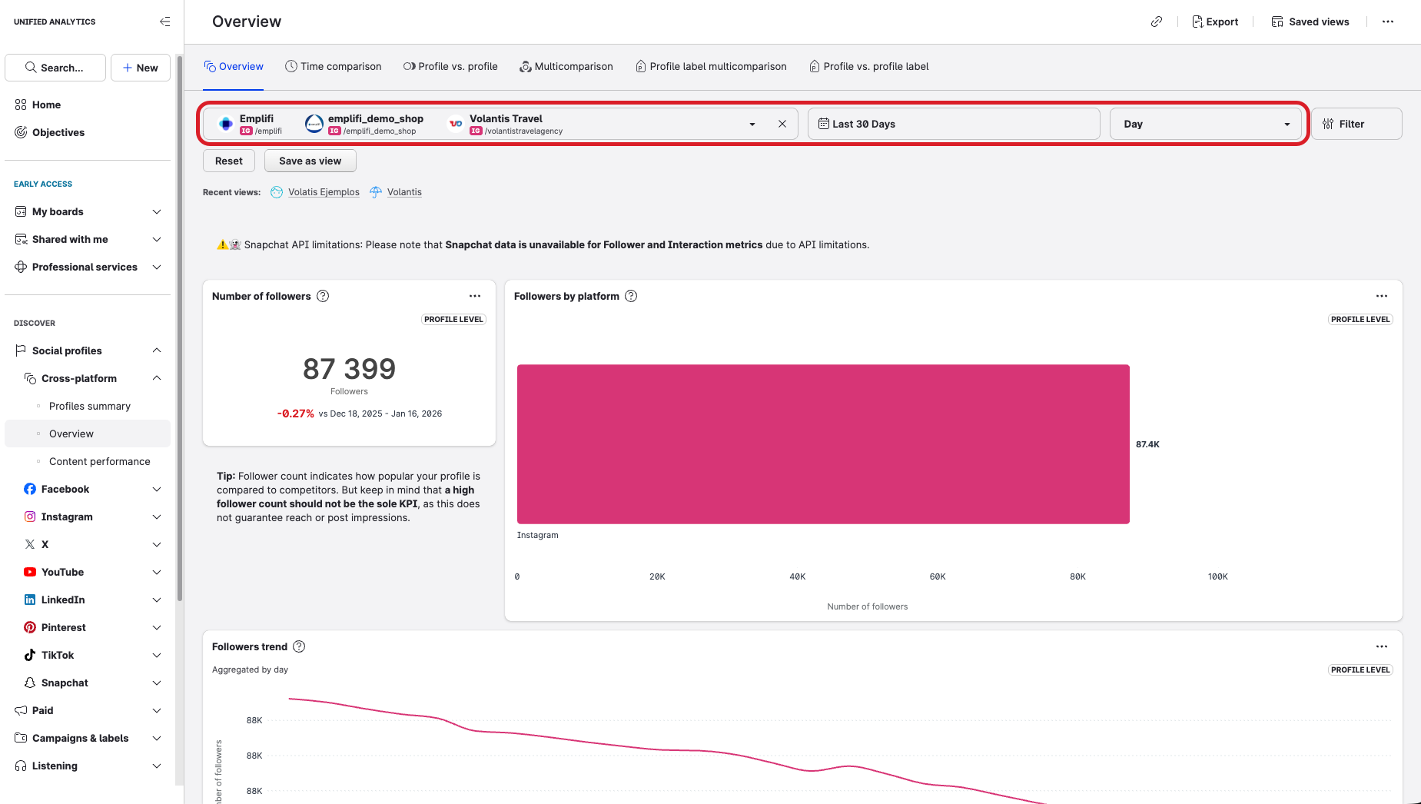This screenshot has width=1421, height=804.
Task: Click the Search field in sidebar
Action: [55, 68]
